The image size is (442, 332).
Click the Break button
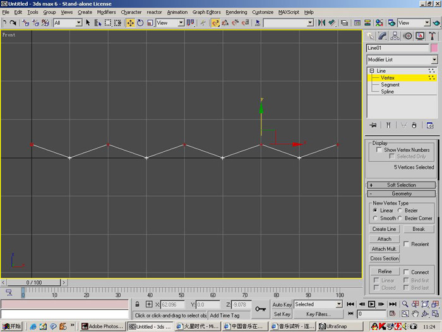[419, 229]
